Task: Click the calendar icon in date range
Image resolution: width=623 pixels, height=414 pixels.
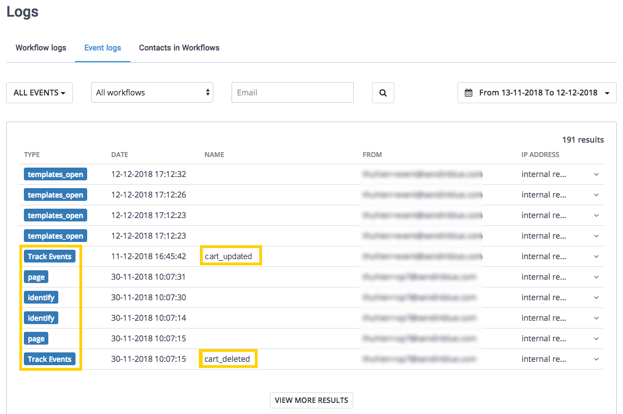Action: (x=469, y=93)
